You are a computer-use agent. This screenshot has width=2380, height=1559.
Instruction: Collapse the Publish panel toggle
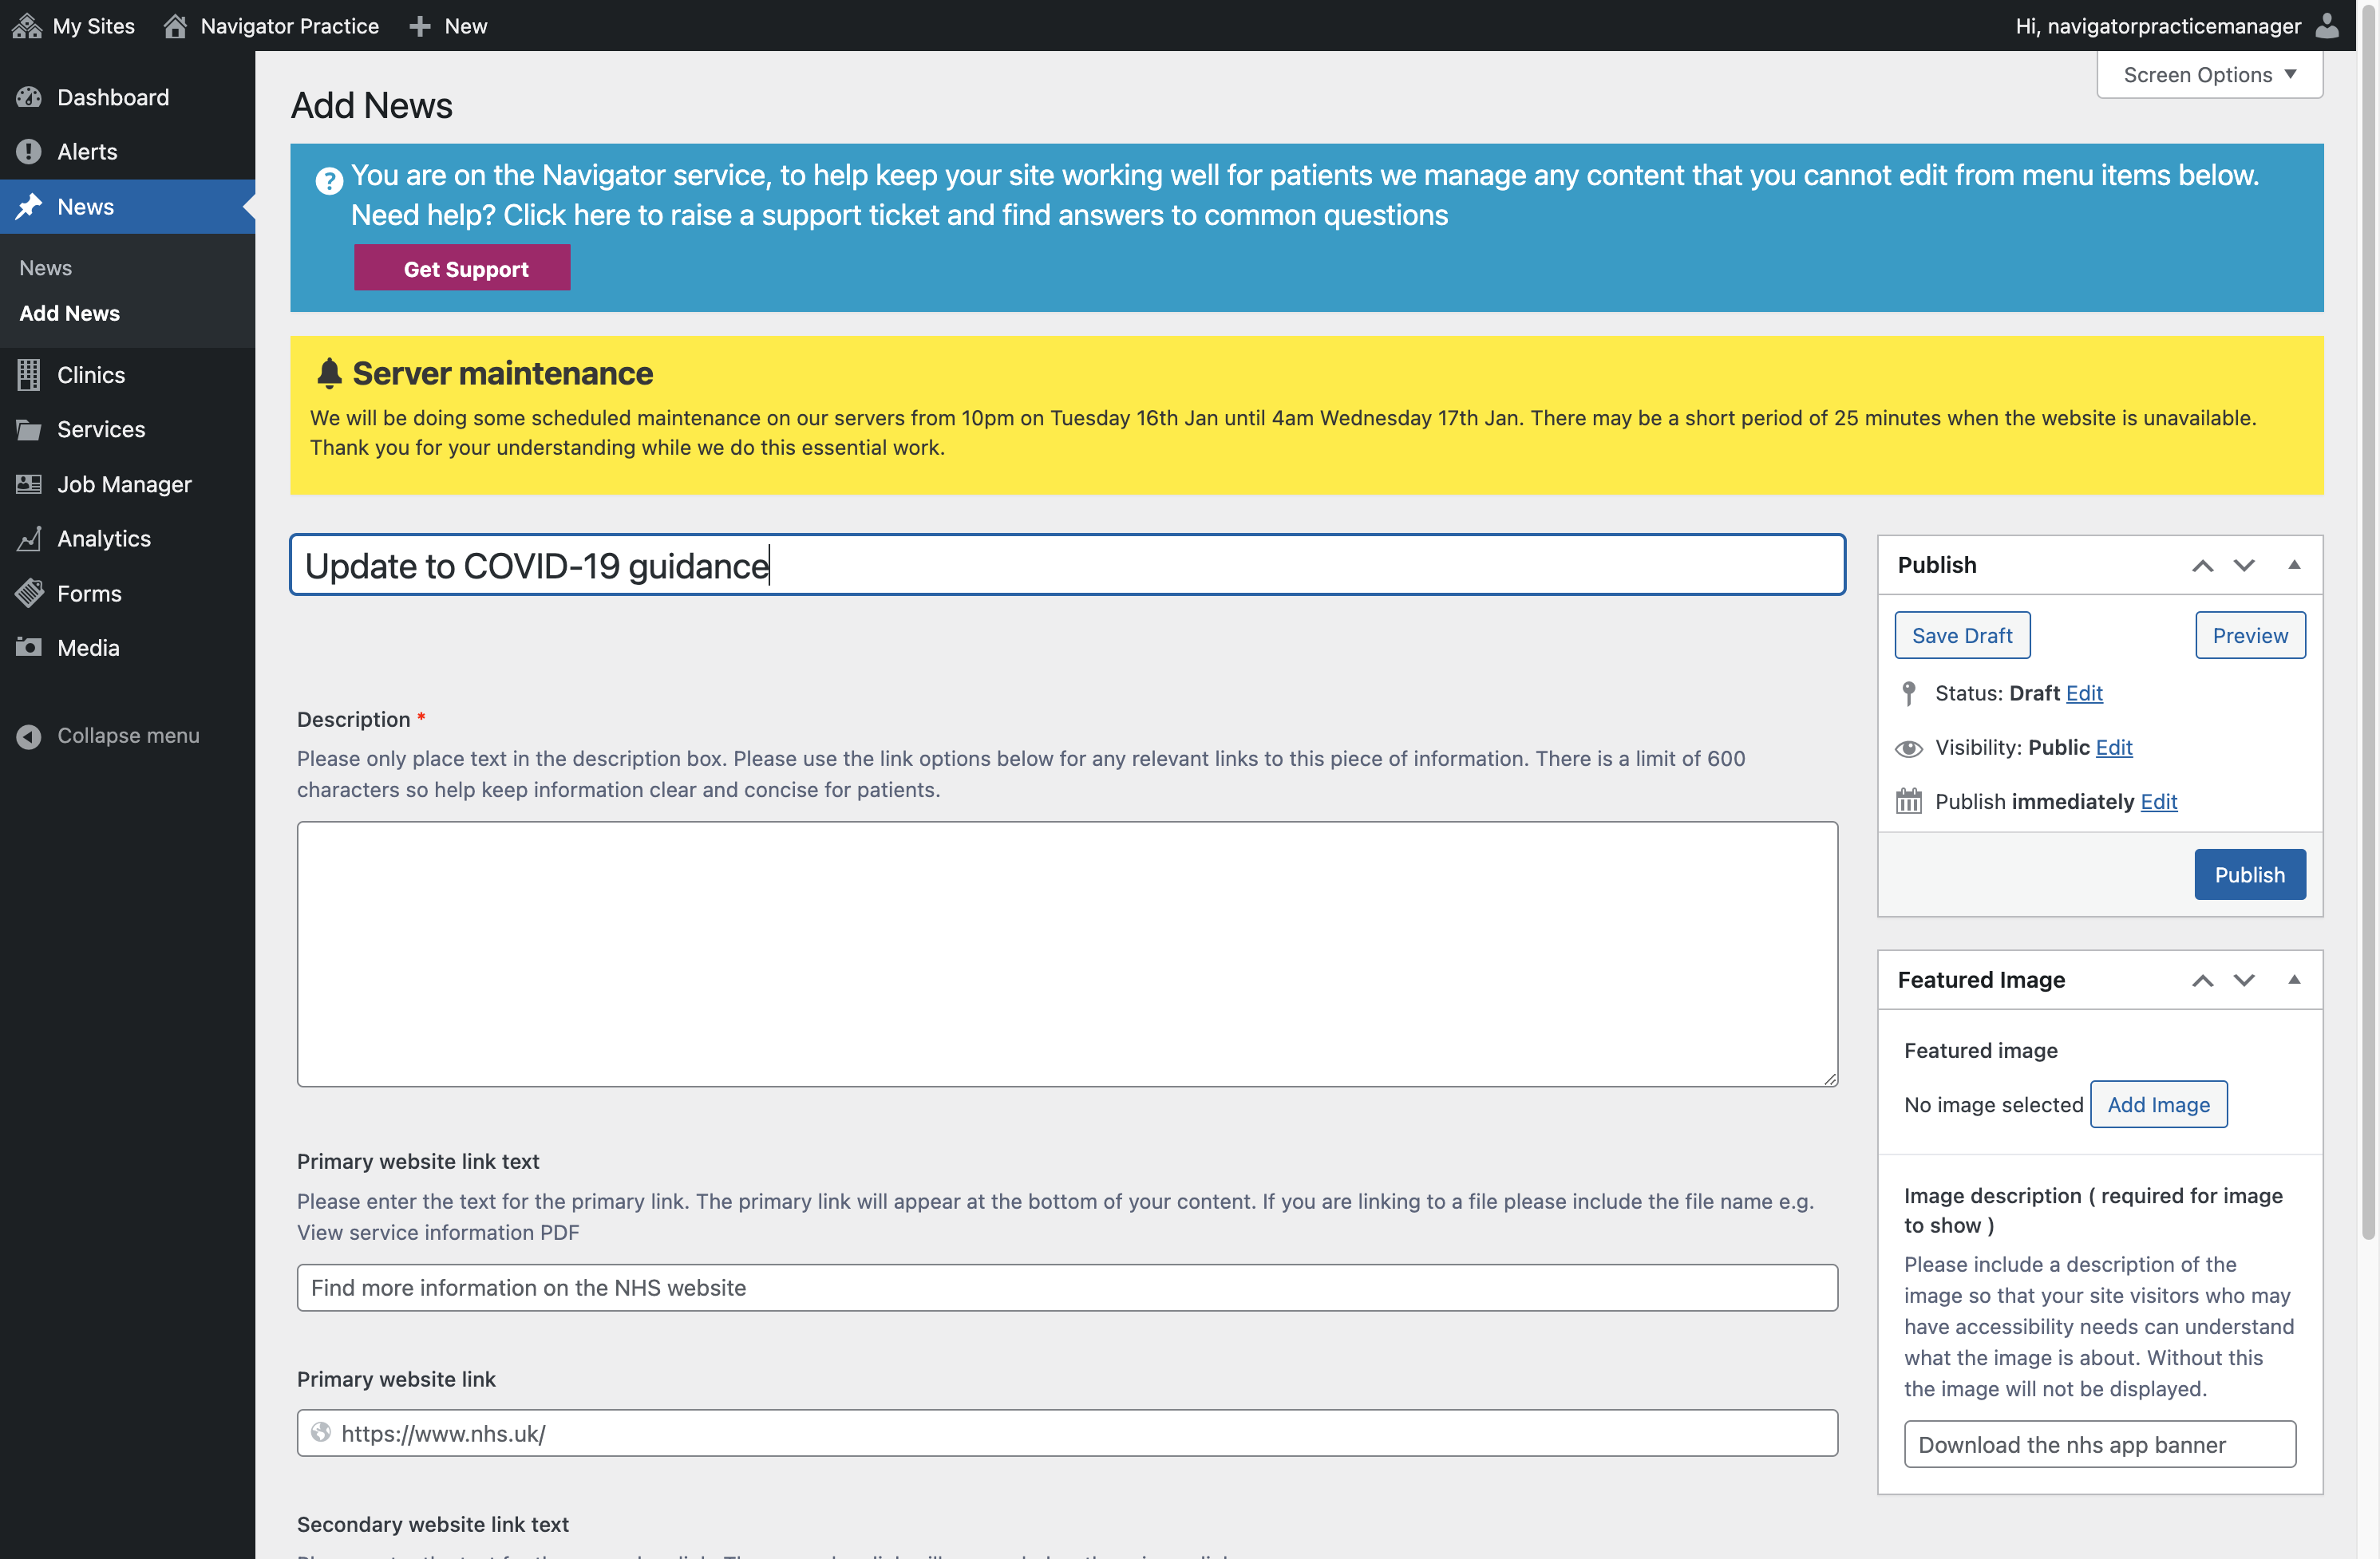(2294, 565)
